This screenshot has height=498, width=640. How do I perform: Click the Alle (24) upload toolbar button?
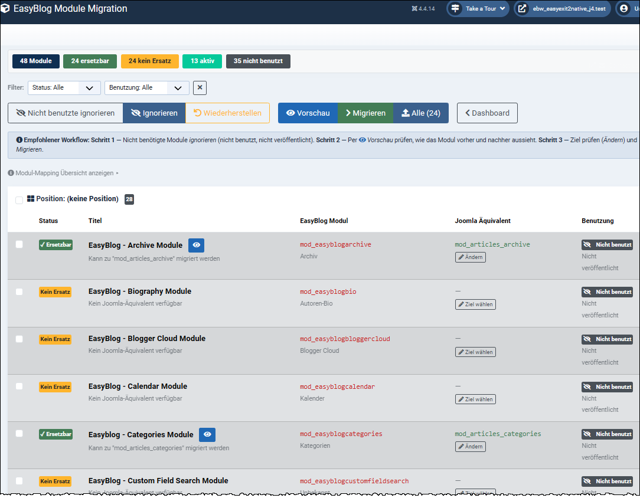pos(420,113)
